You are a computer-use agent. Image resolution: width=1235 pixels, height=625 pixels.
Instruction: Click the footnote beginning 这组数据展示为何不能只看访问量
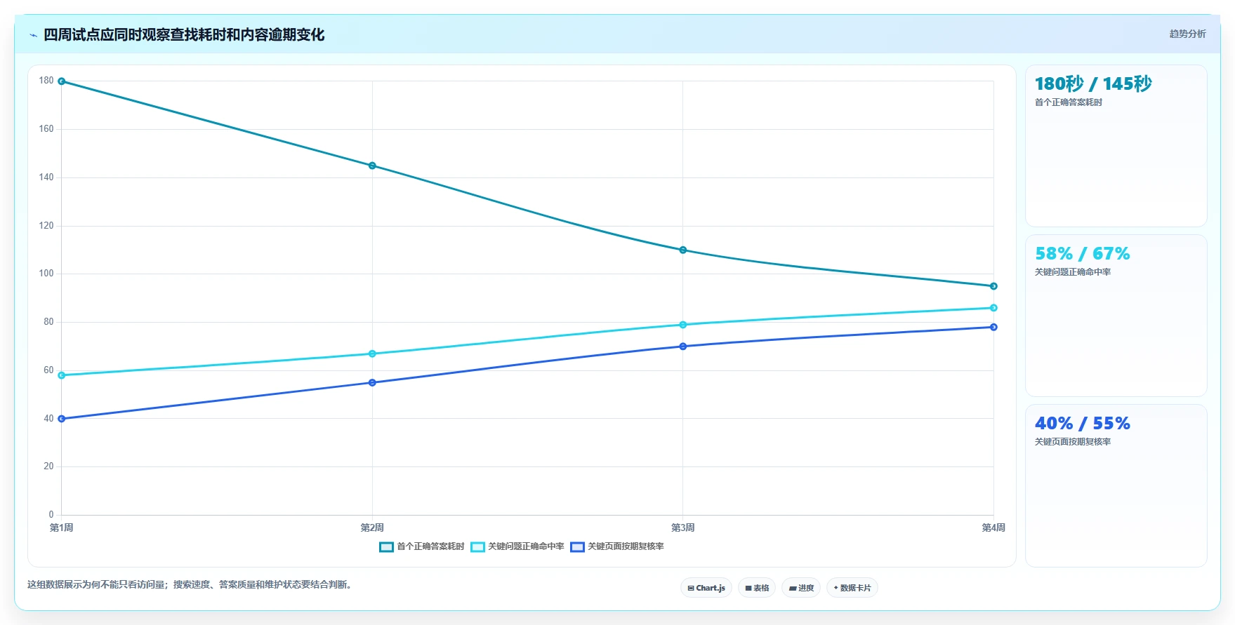point(190,584)
